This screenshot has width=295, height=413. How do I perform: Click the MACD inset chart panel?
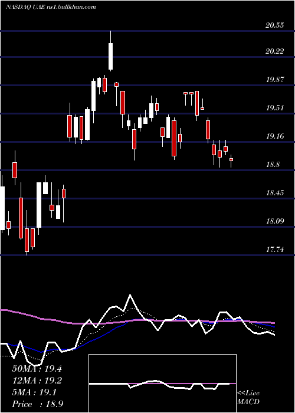click(x=162, y=383)
